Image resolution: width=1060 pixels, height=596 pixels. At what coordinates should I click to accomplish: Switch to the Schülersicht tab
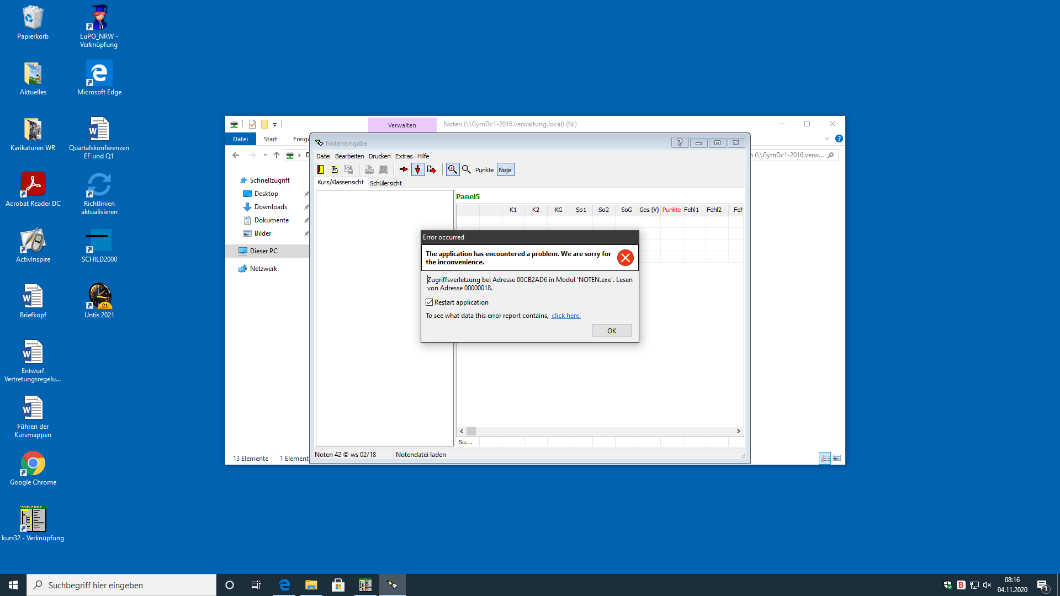386,183
